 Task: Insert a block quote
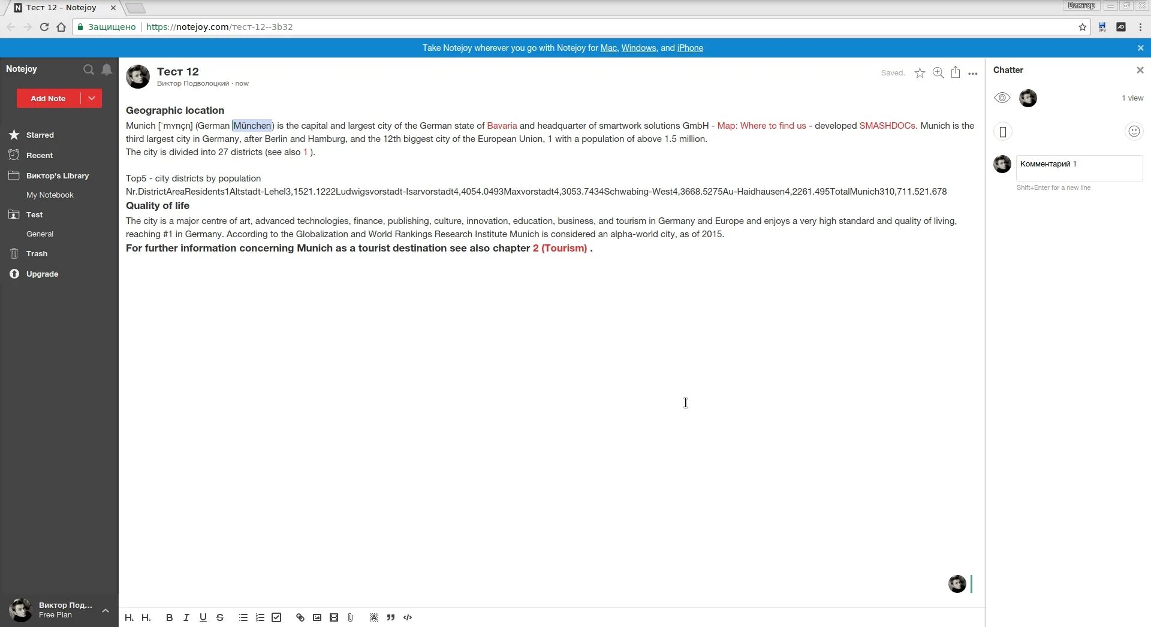coord(391,617)
